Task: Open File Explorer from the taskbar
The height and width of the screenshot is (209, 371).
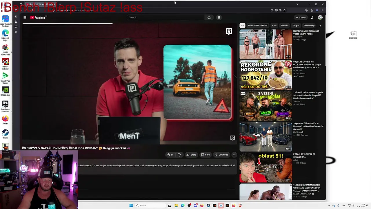Action: click(176, 206)
